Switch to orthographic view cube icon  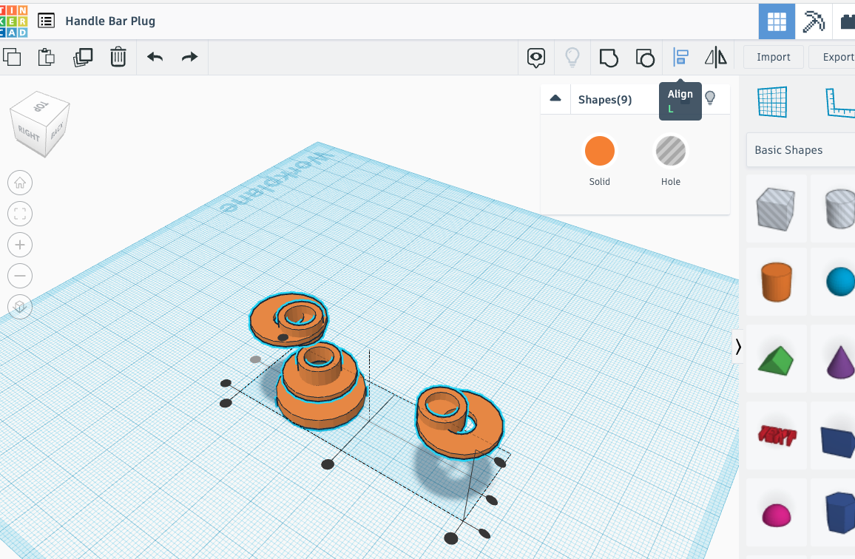20,307
